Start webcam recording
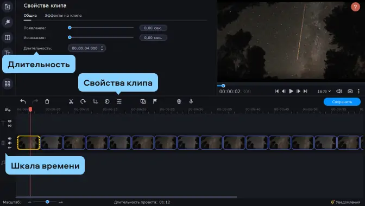This screenshot has width=365, height=206. 179,101
